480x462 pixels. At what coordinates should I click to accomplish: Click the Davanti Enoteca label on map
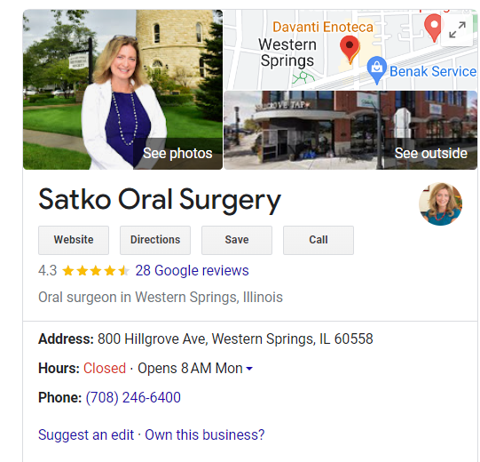coord(323,27)
